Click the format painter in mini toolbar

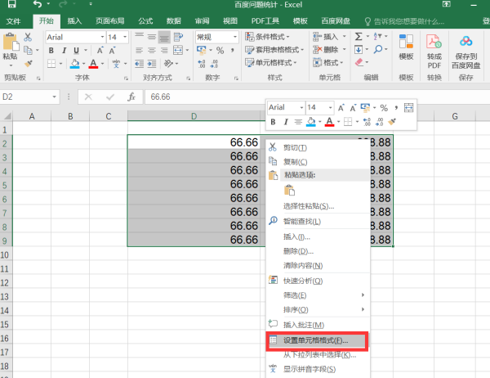393,122
